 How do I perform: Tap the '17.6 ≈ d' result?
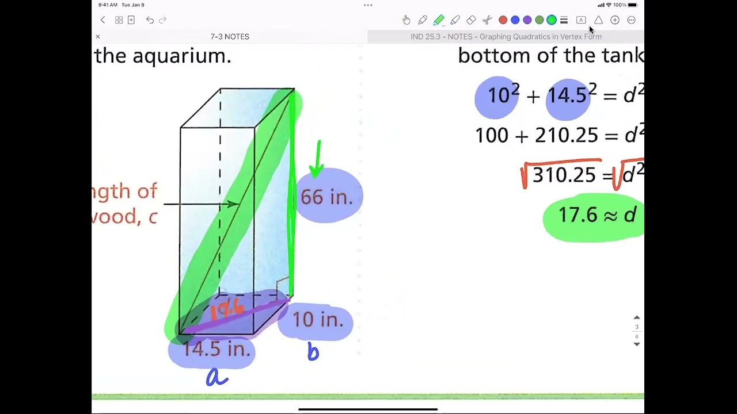598,215
